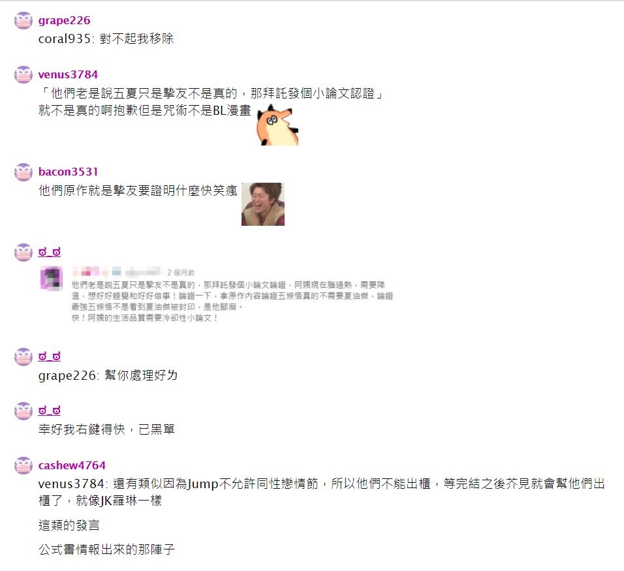Open ಠ_ಠ username above 已黑單 comment
Viewport: 624px width, 571px height.
point(50,410)
